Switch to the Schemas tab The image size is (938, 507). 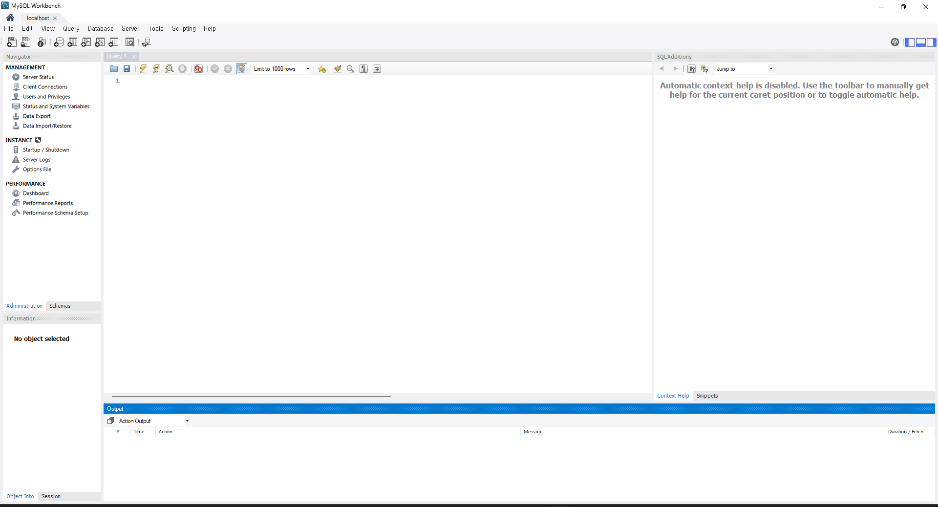60,306
